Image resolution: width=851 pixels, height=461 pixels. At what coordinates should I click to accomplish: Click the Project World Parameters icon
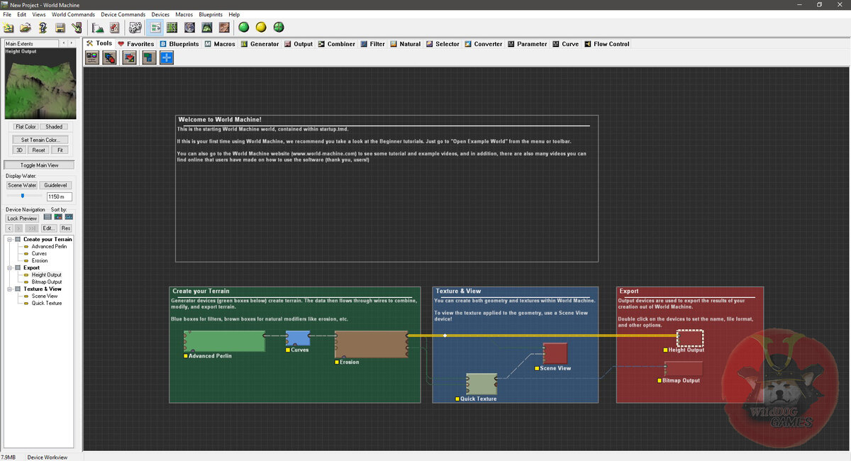(114, 28)
